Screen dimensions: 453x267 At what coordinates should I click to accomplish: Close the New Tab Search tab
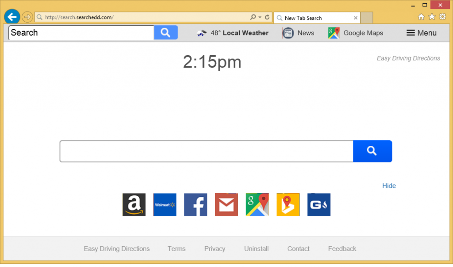(x=356, y=18)
